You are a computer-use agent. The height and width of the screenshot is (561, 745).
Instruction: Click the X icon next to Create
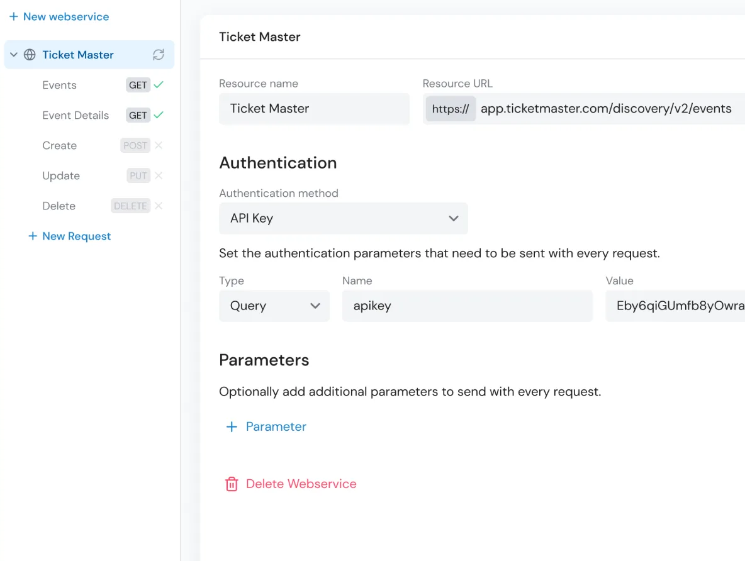[159, 145]
